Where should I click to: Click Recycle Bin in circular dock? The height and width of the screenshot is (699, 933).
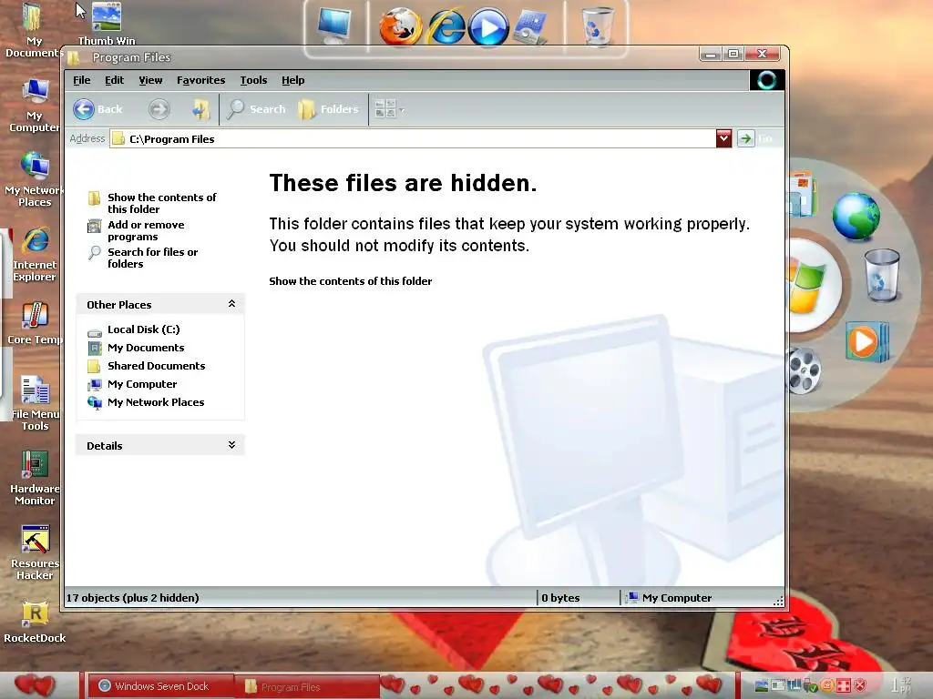pos(881,275)
